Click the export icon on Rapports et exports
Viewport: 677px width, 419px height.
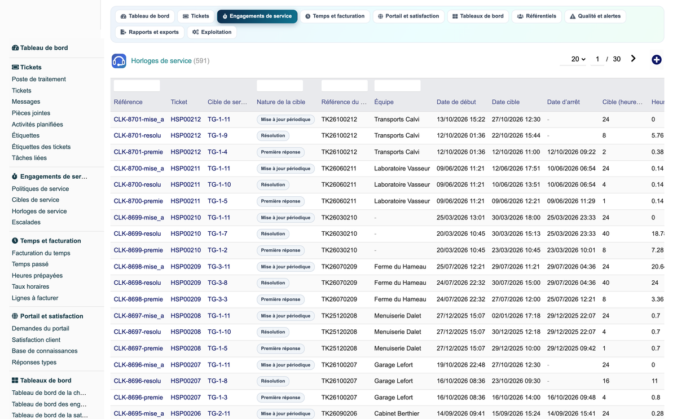click(x=124, y=32)
